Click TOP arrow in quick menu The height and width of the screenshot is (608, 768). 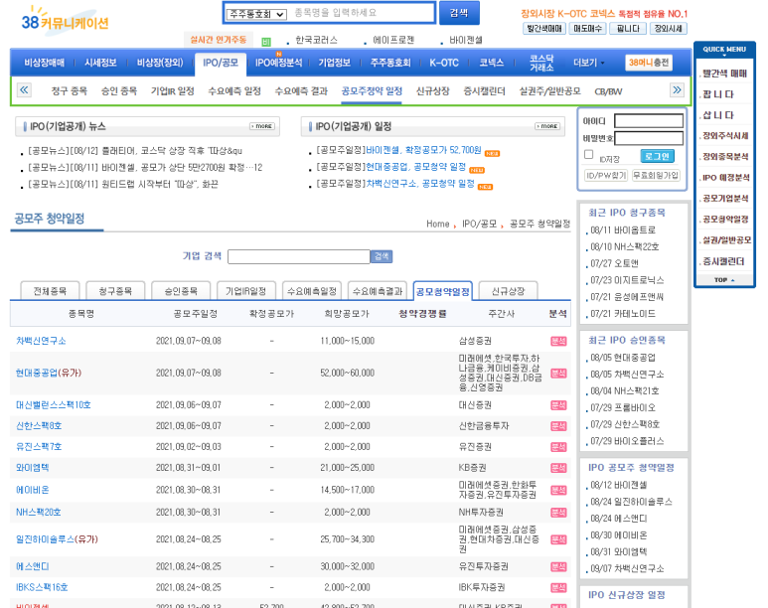[724, 280]
